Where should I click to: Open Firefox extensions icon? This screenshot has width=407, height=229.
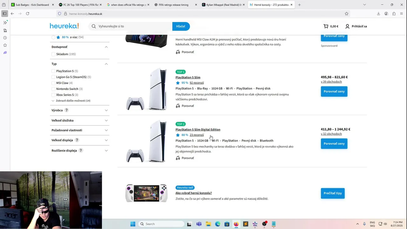tap(394, 14)
